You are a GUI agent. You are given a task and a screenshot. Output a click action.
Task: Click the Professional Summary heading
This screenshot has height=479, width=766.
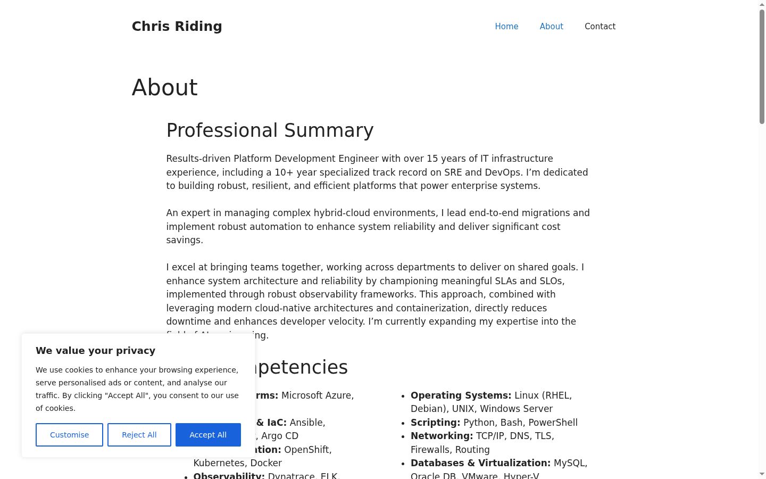pyautogui.click(x=270, y=130)
